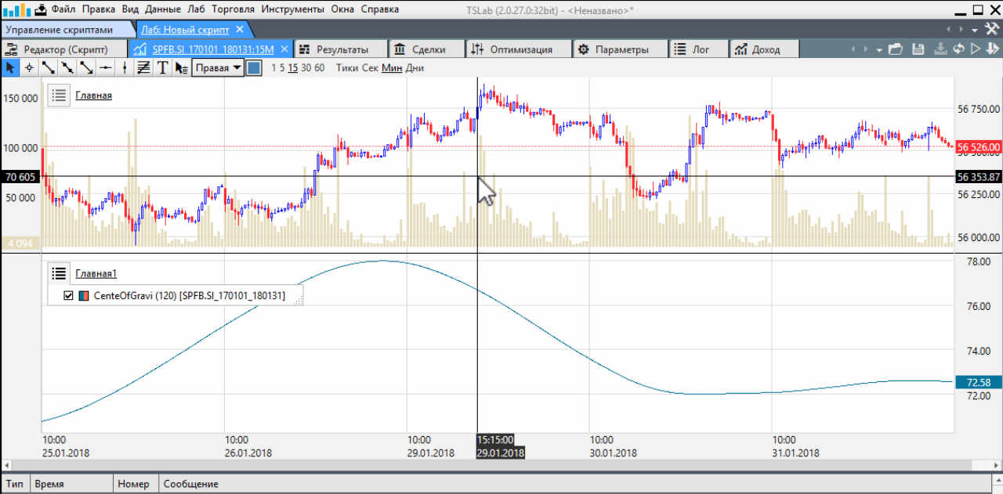Pick the horizontal line drawing tool
1003x494 pixels.
pyautogui.click(x=105, y=68)
